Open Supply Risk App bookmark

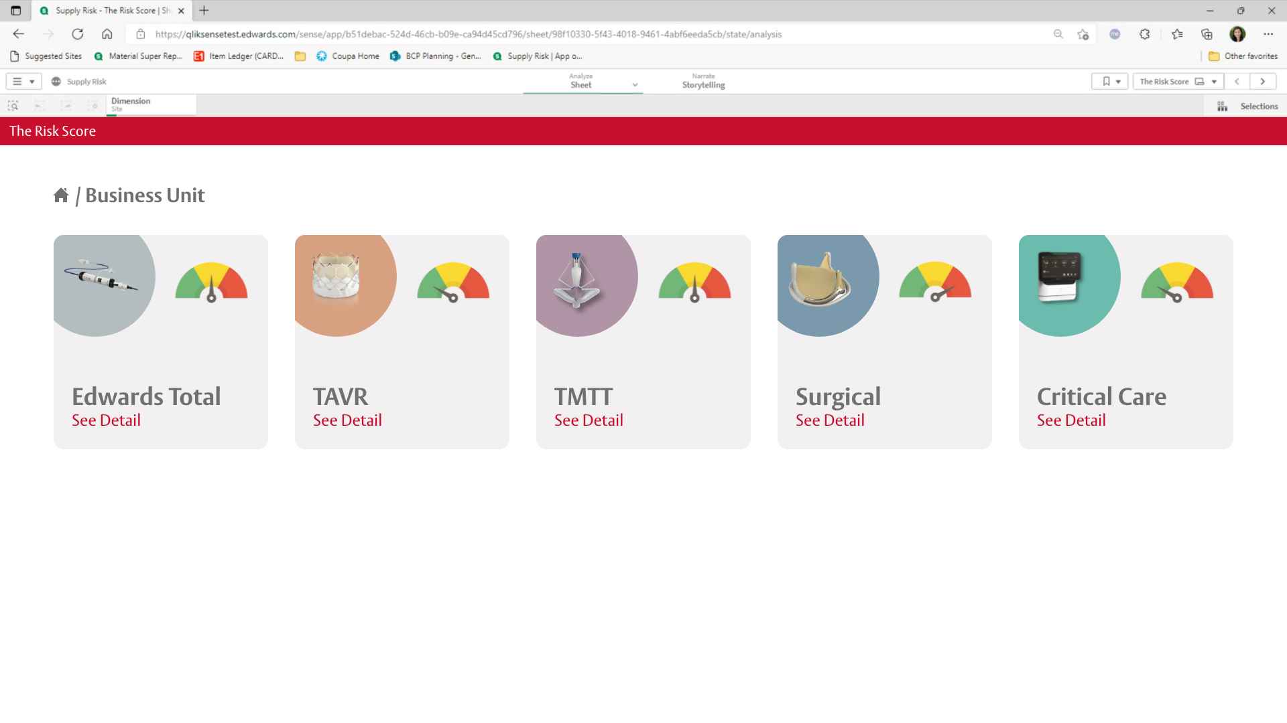pos(538,56)
